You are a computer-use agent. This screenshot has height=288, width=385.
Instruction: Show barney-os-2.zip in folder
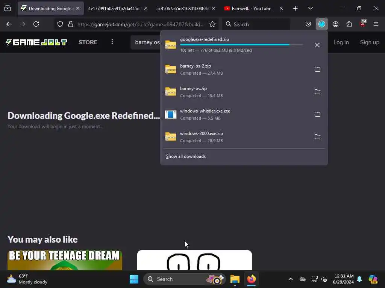[317, 69]
